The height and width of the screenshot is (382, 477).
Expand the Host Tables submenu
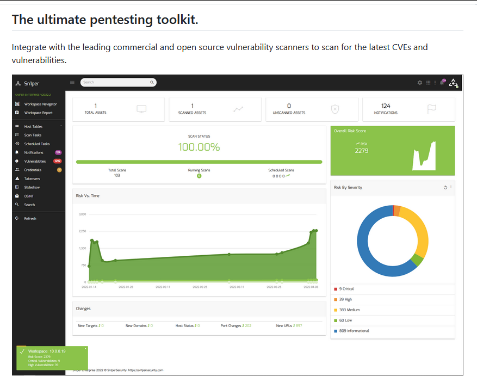coord(33,126)
